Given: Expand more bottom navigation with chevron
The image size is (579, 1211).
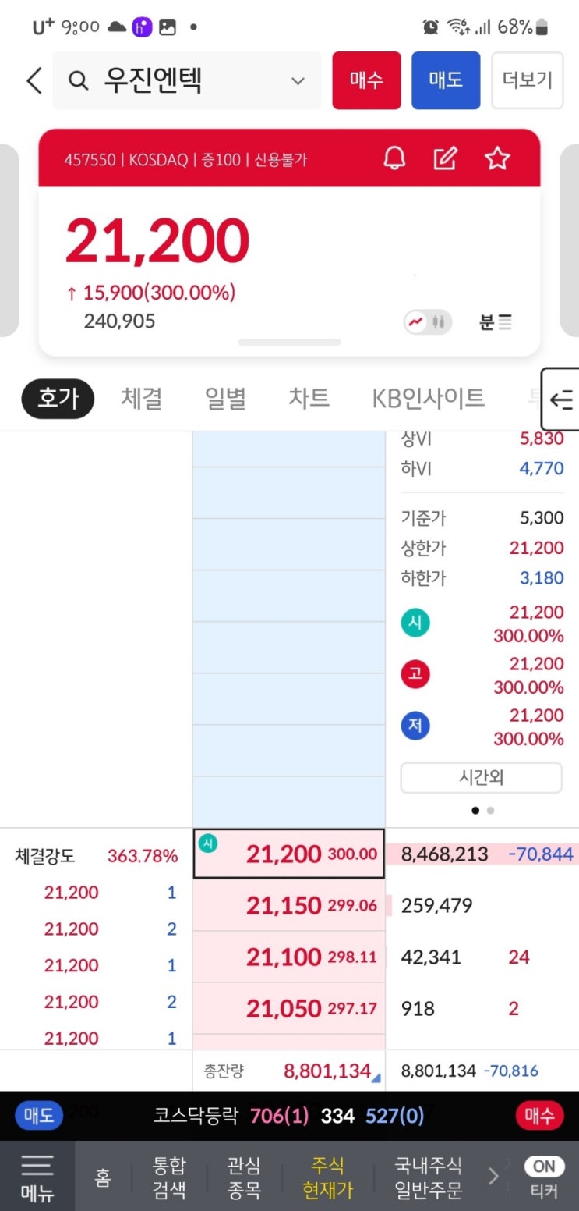Looking at the screenshot, I should [493, 1176].
